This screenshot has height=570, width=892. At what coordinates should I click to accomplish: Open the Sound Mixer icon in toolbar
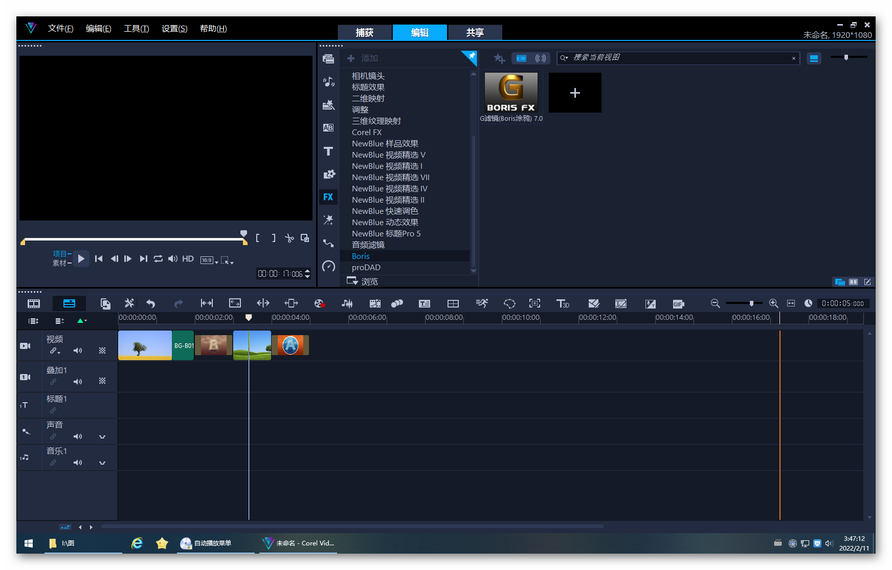(x=347, y=303)
